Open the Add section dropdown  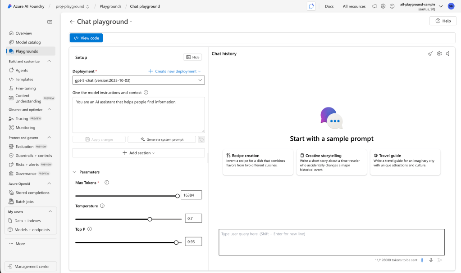(x=137, y=153)
